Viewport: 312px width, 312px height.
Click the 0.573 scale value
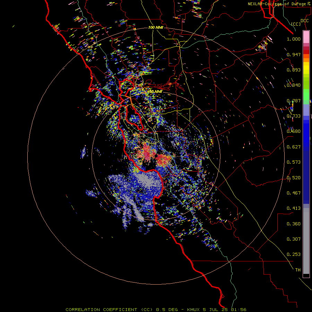pyautogui.click(x=294, y=162)
